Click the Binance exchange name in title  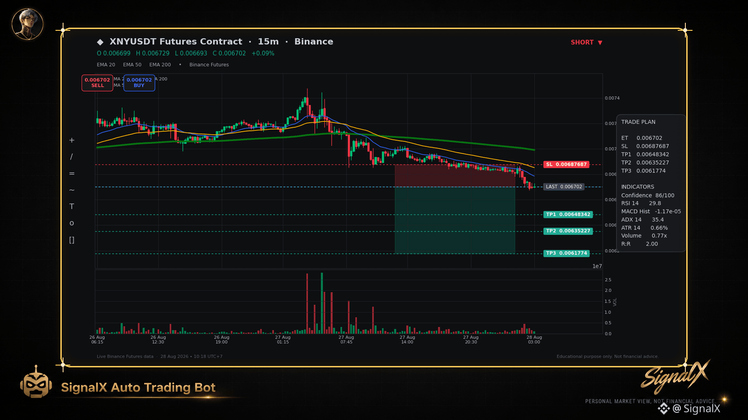pyautogui.click(x=314, y=42)
